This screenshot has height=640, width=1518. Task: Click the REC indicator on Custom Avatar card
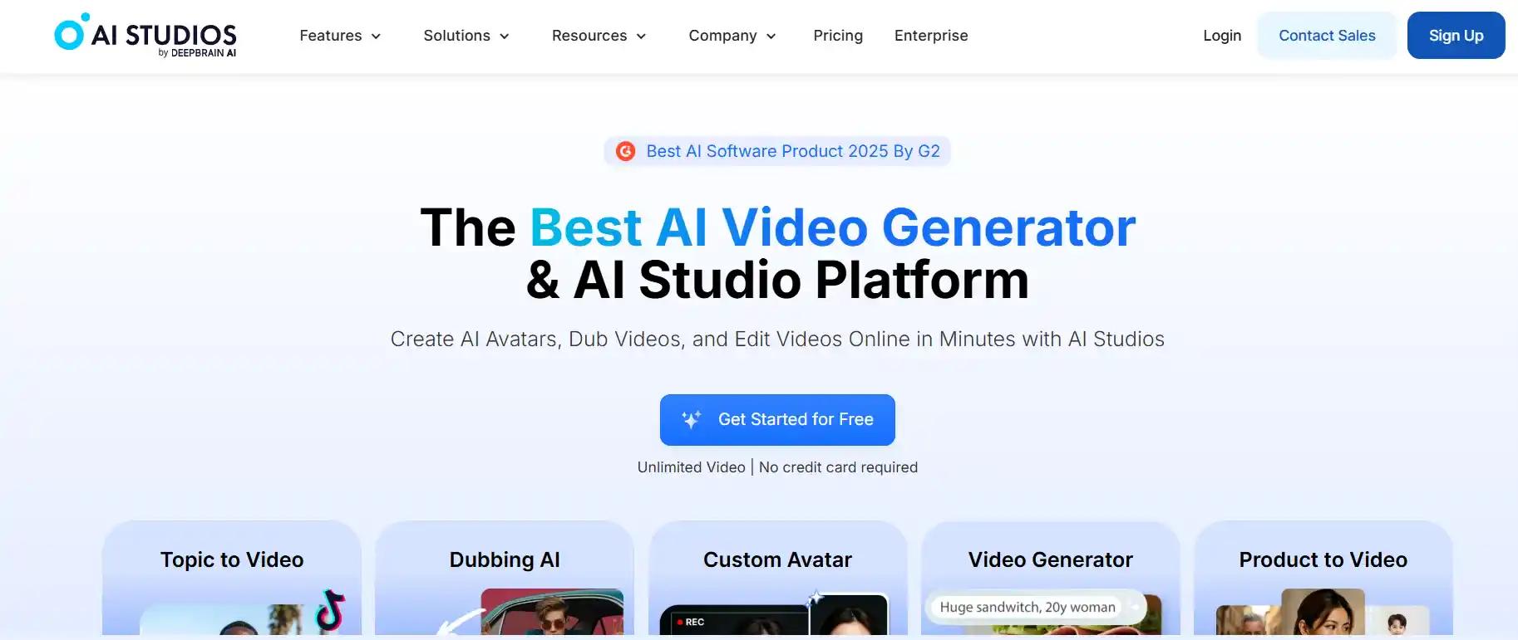(x=691, y=622)
